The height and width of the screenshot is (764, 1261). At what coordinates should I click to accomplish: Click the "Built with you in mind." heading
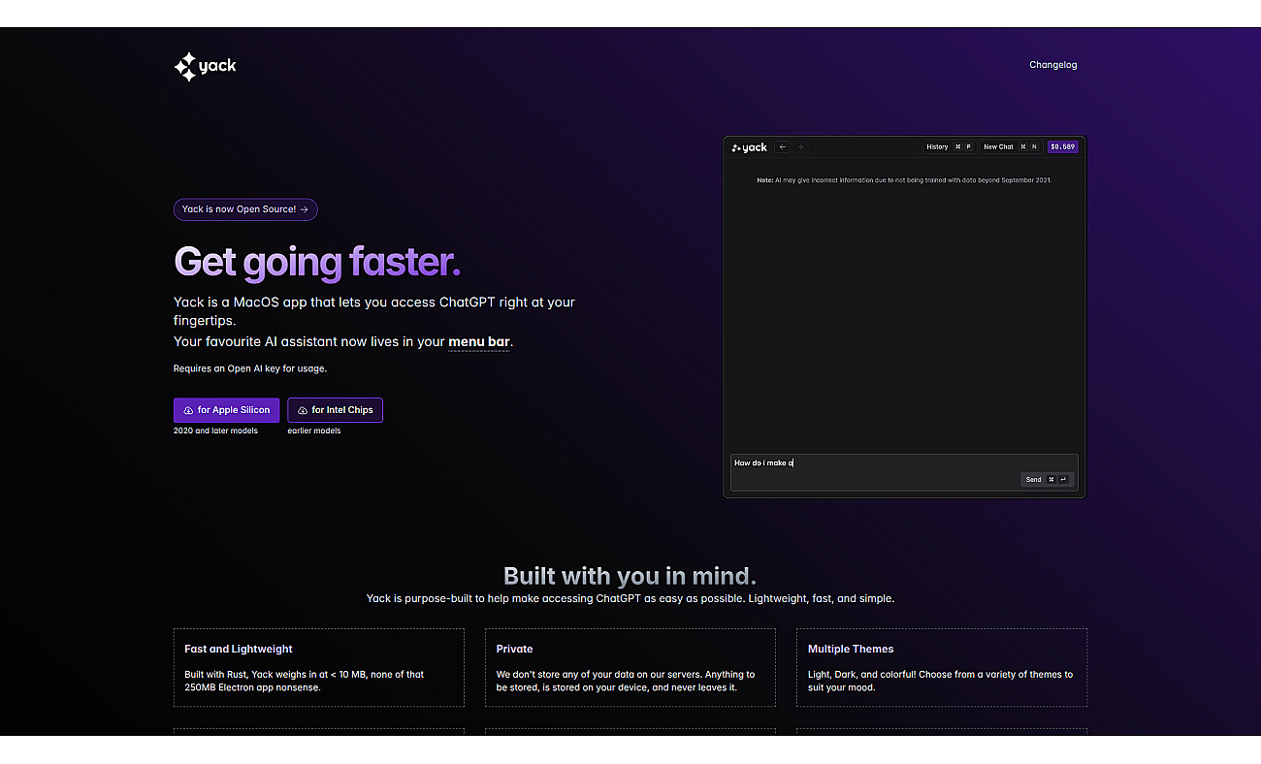[x=630, y=576]
